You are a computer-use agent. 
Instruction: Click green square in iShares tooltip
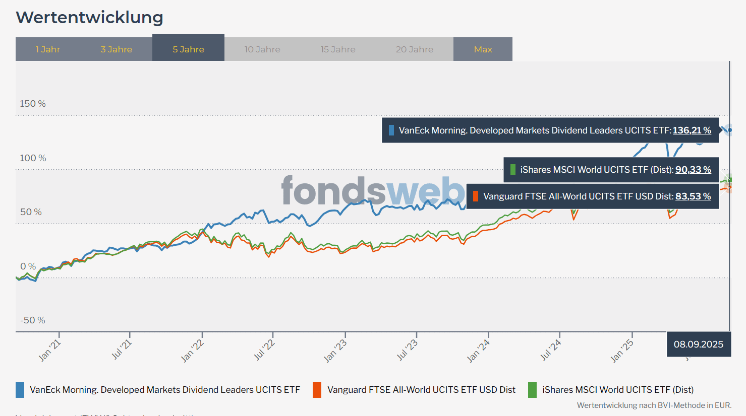(513, 170)
